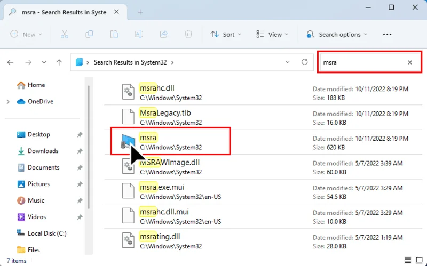Select the msra.exe.mui file name
The width and height of the screenshot is (427, 266).
point(162,187)
